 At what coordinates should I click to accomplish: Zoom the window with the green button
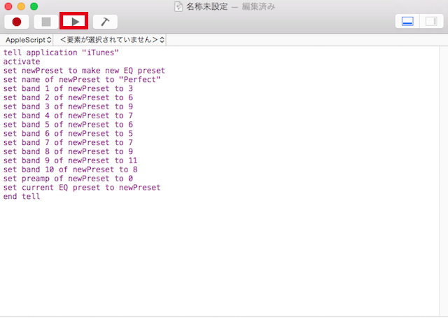[34, 6]
